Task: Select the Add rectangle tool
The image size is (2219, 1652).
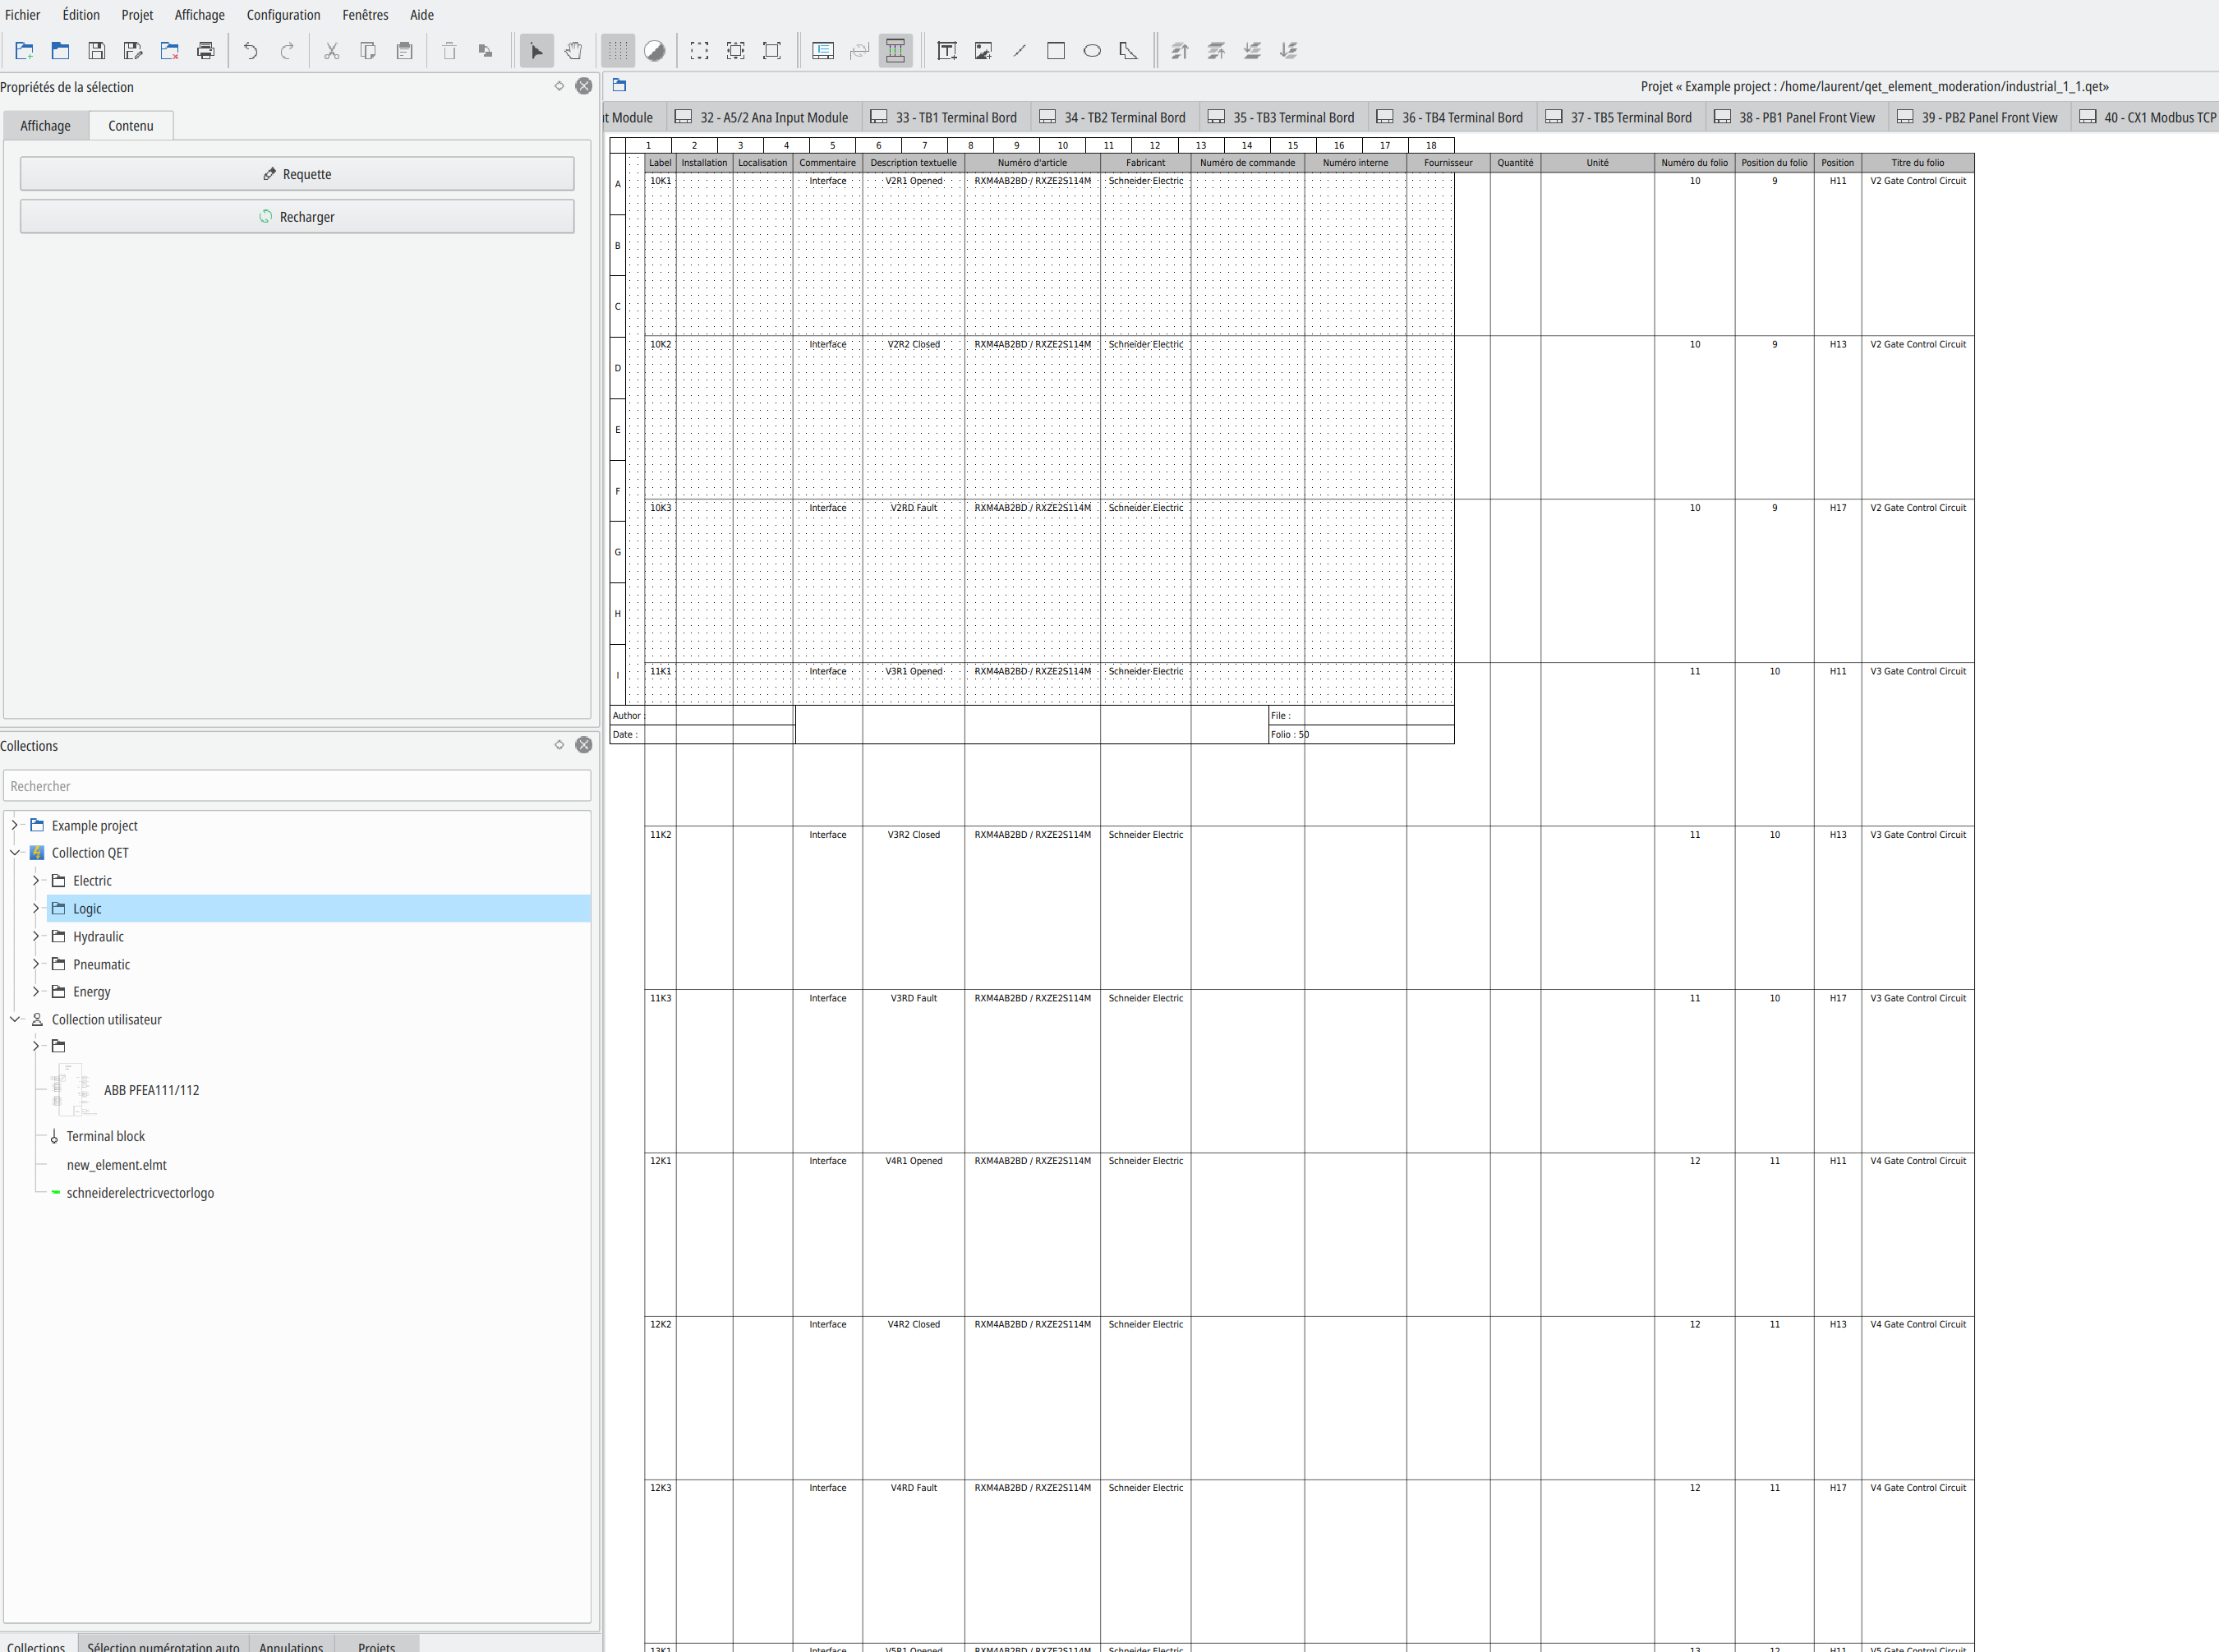Action: [1055, 50]
